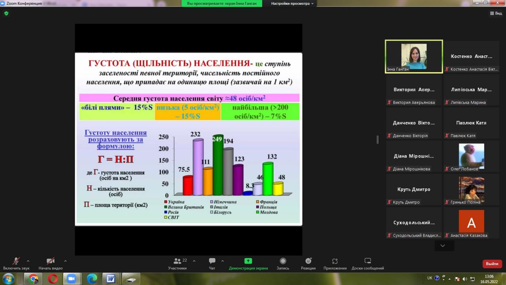Open Google Chrome from the taskbar
The image size is (506, 285).
click(x=34, y=279)
